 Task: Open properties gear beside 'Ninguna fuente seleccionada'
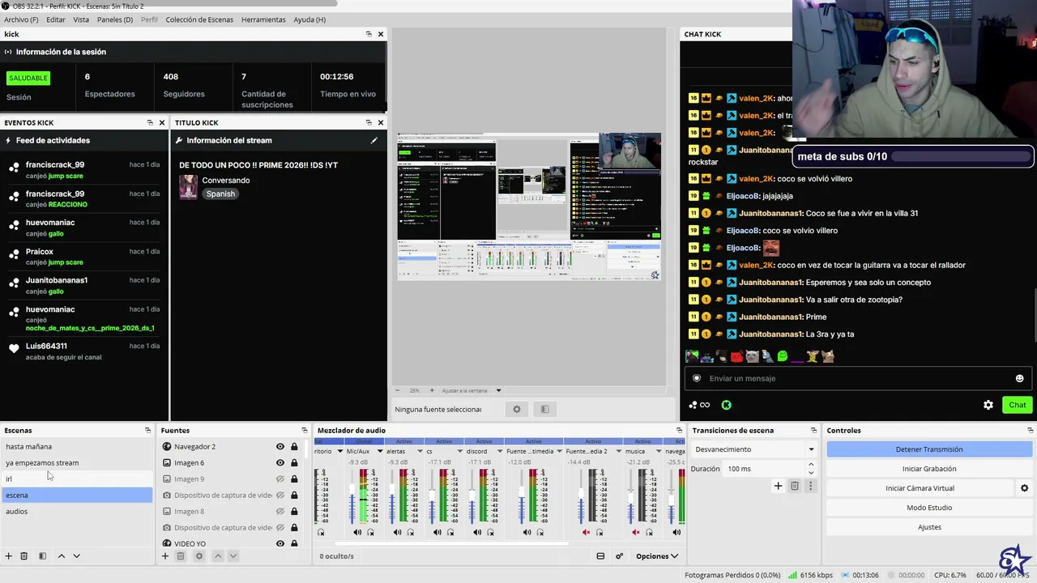(517, 410)
